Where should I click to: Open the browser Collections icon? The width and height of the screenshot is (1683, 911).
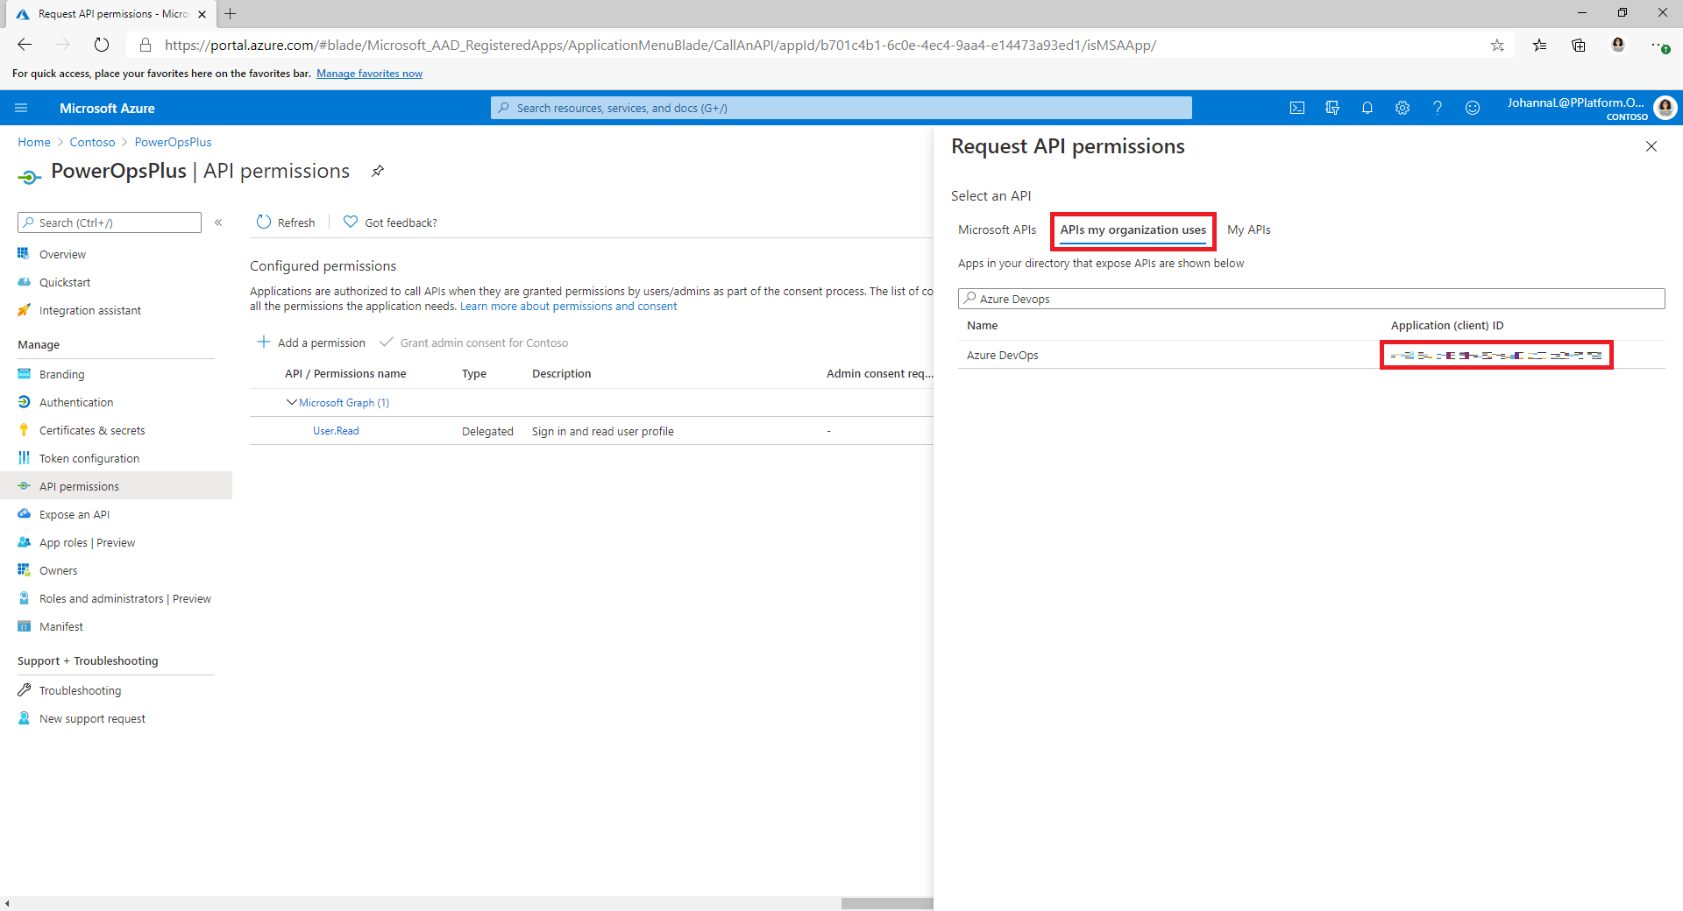tap(1579, 45)
